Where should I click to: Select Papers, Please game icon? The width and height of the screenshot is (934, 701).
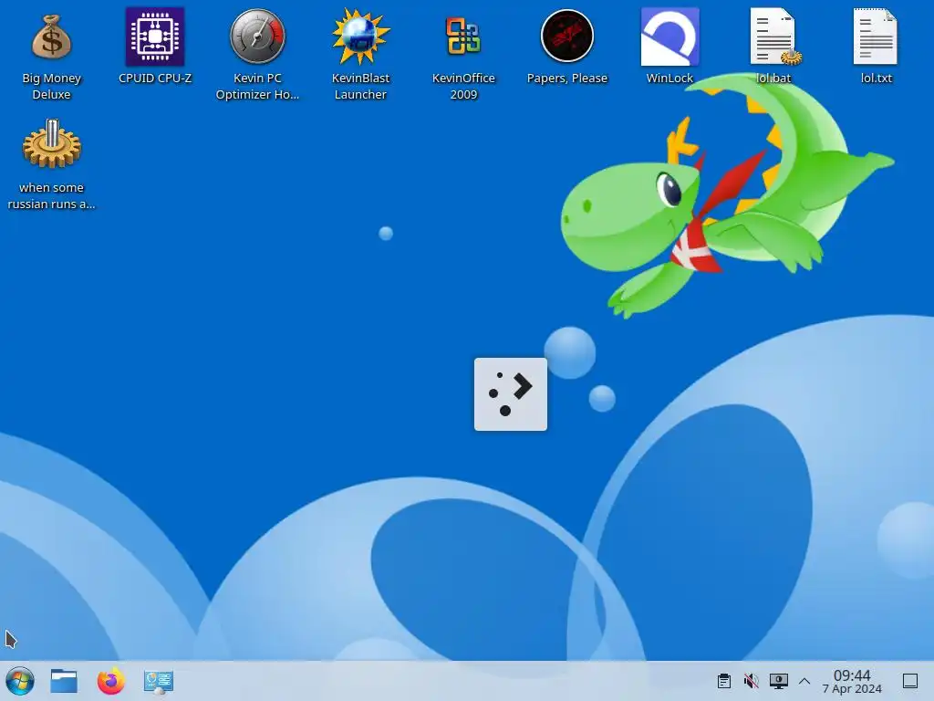pos(566,37)
